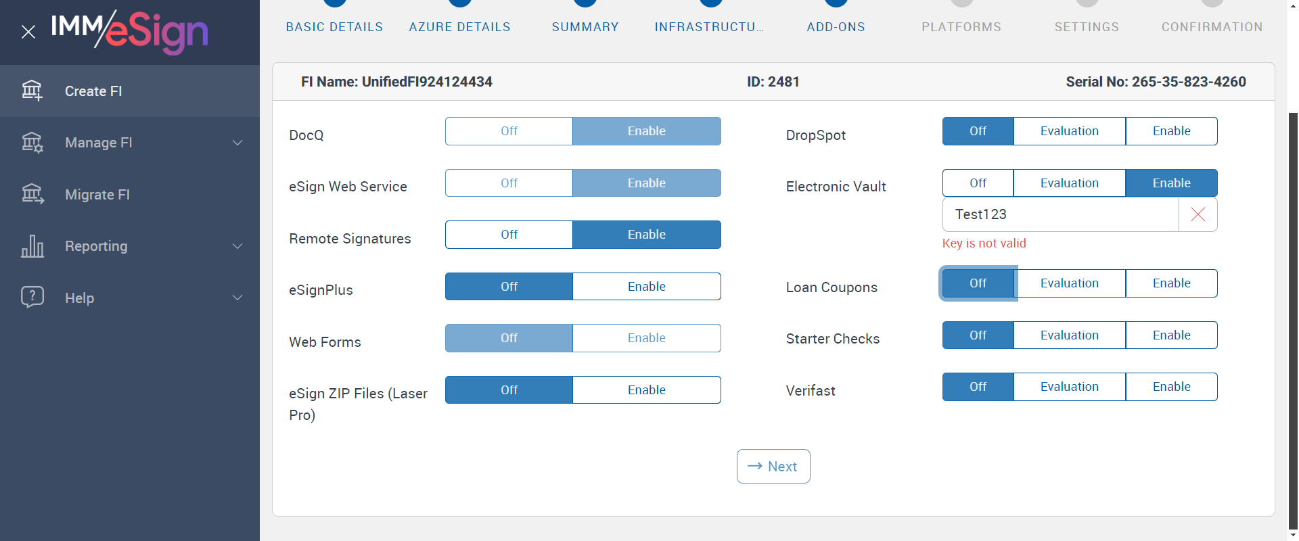Image resolution: width=1299 pixels, height=541 pixels.
Task: Open Manage FI in the sidebar
Action: [x=130, y=143]
